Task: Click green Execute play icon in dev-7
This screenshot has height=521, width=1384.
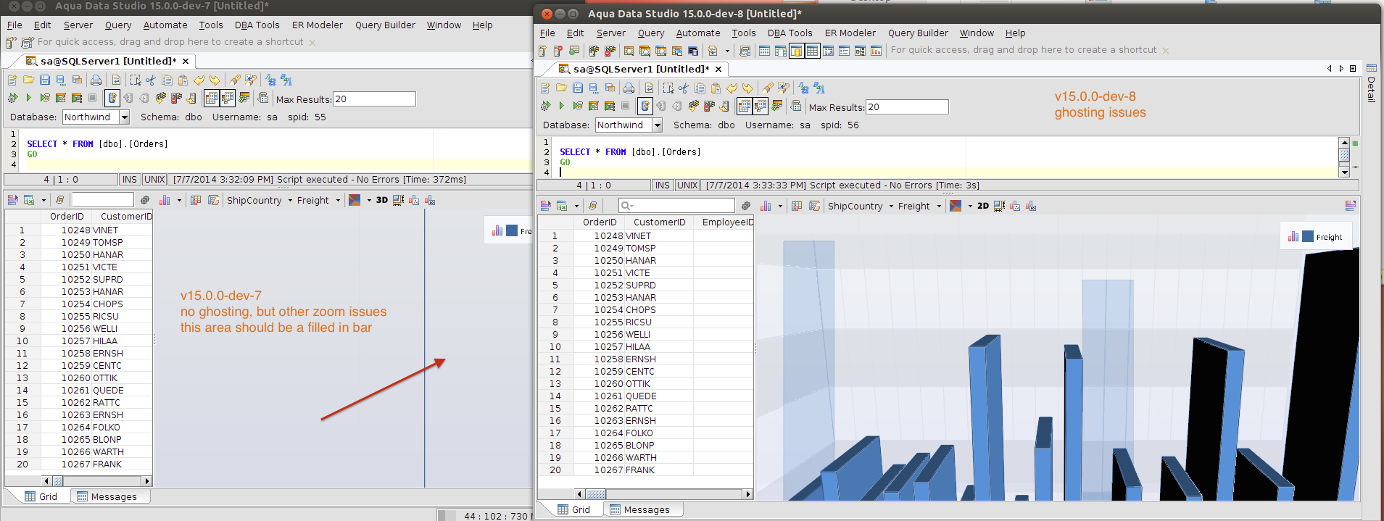Action: (28, 98)
